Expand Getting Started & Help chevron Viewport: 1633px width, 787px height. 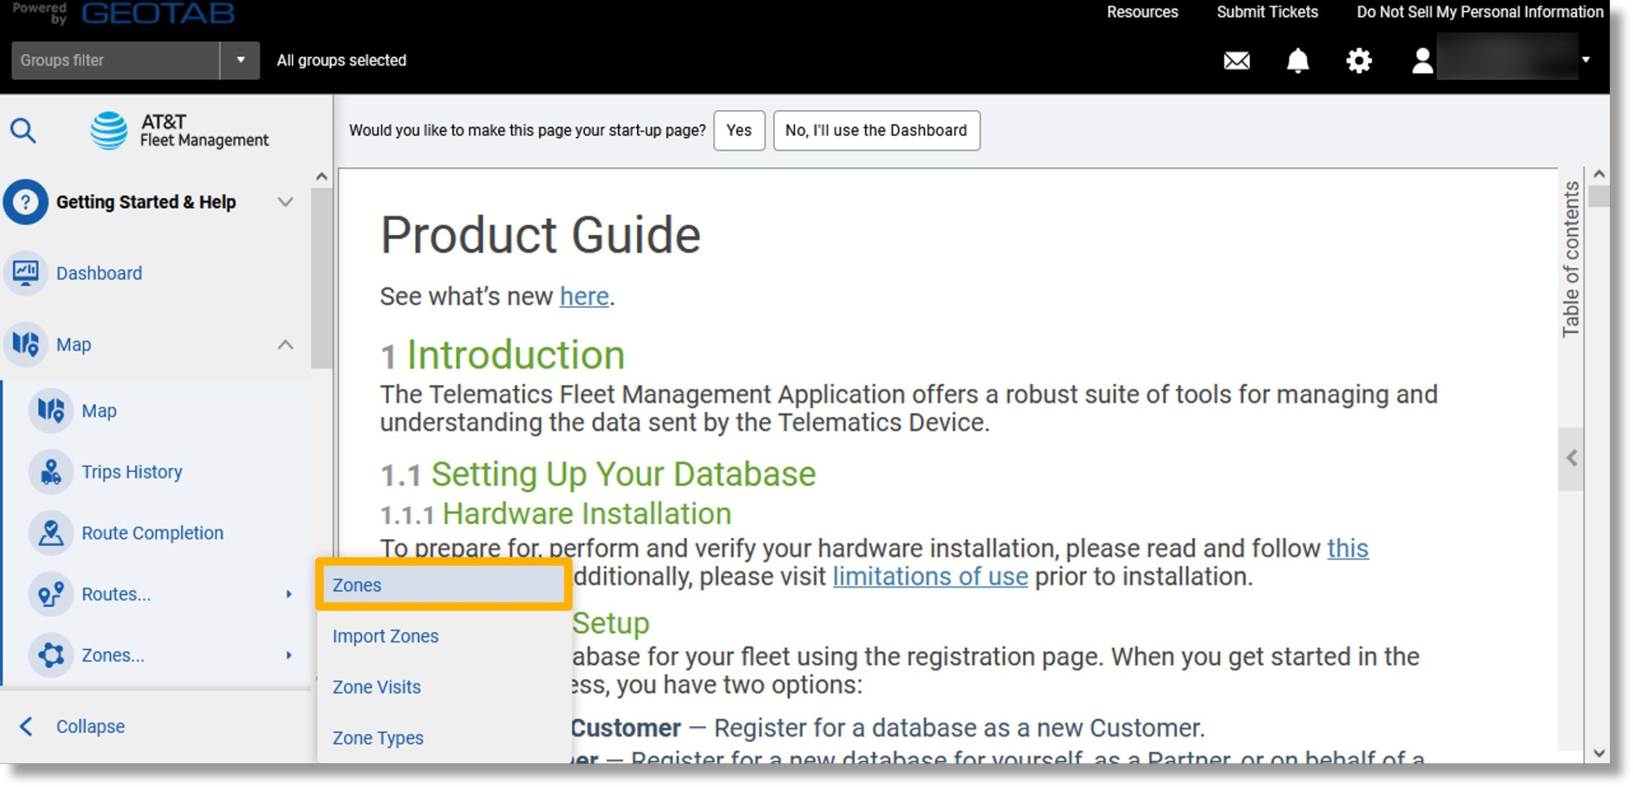point(286,202)
